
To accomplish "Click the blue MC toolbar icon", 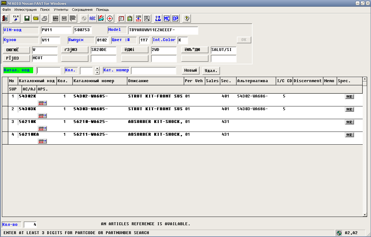I will click(167, 18).
